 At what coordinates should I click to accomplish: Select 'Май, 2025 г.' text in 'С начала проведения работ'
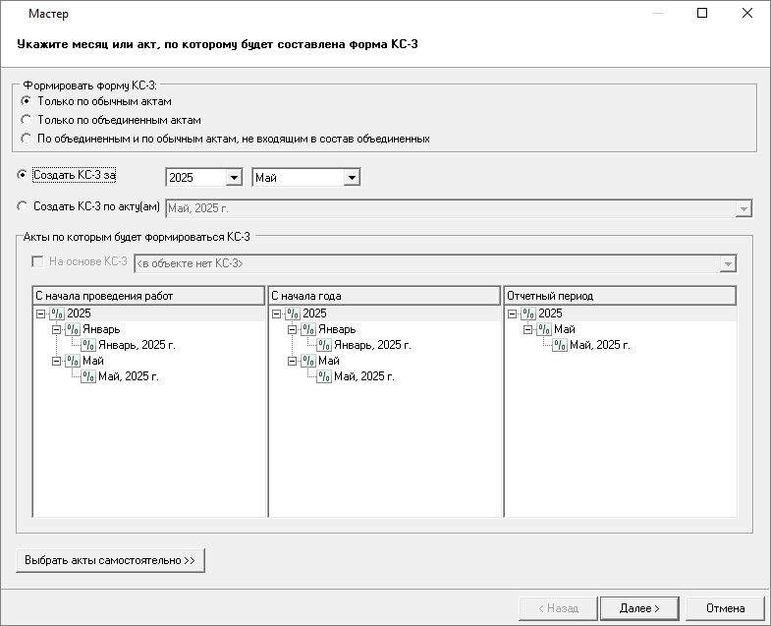tap(129, 376)
